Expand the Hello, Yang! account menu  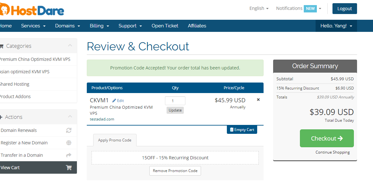[x=336, y=26]
